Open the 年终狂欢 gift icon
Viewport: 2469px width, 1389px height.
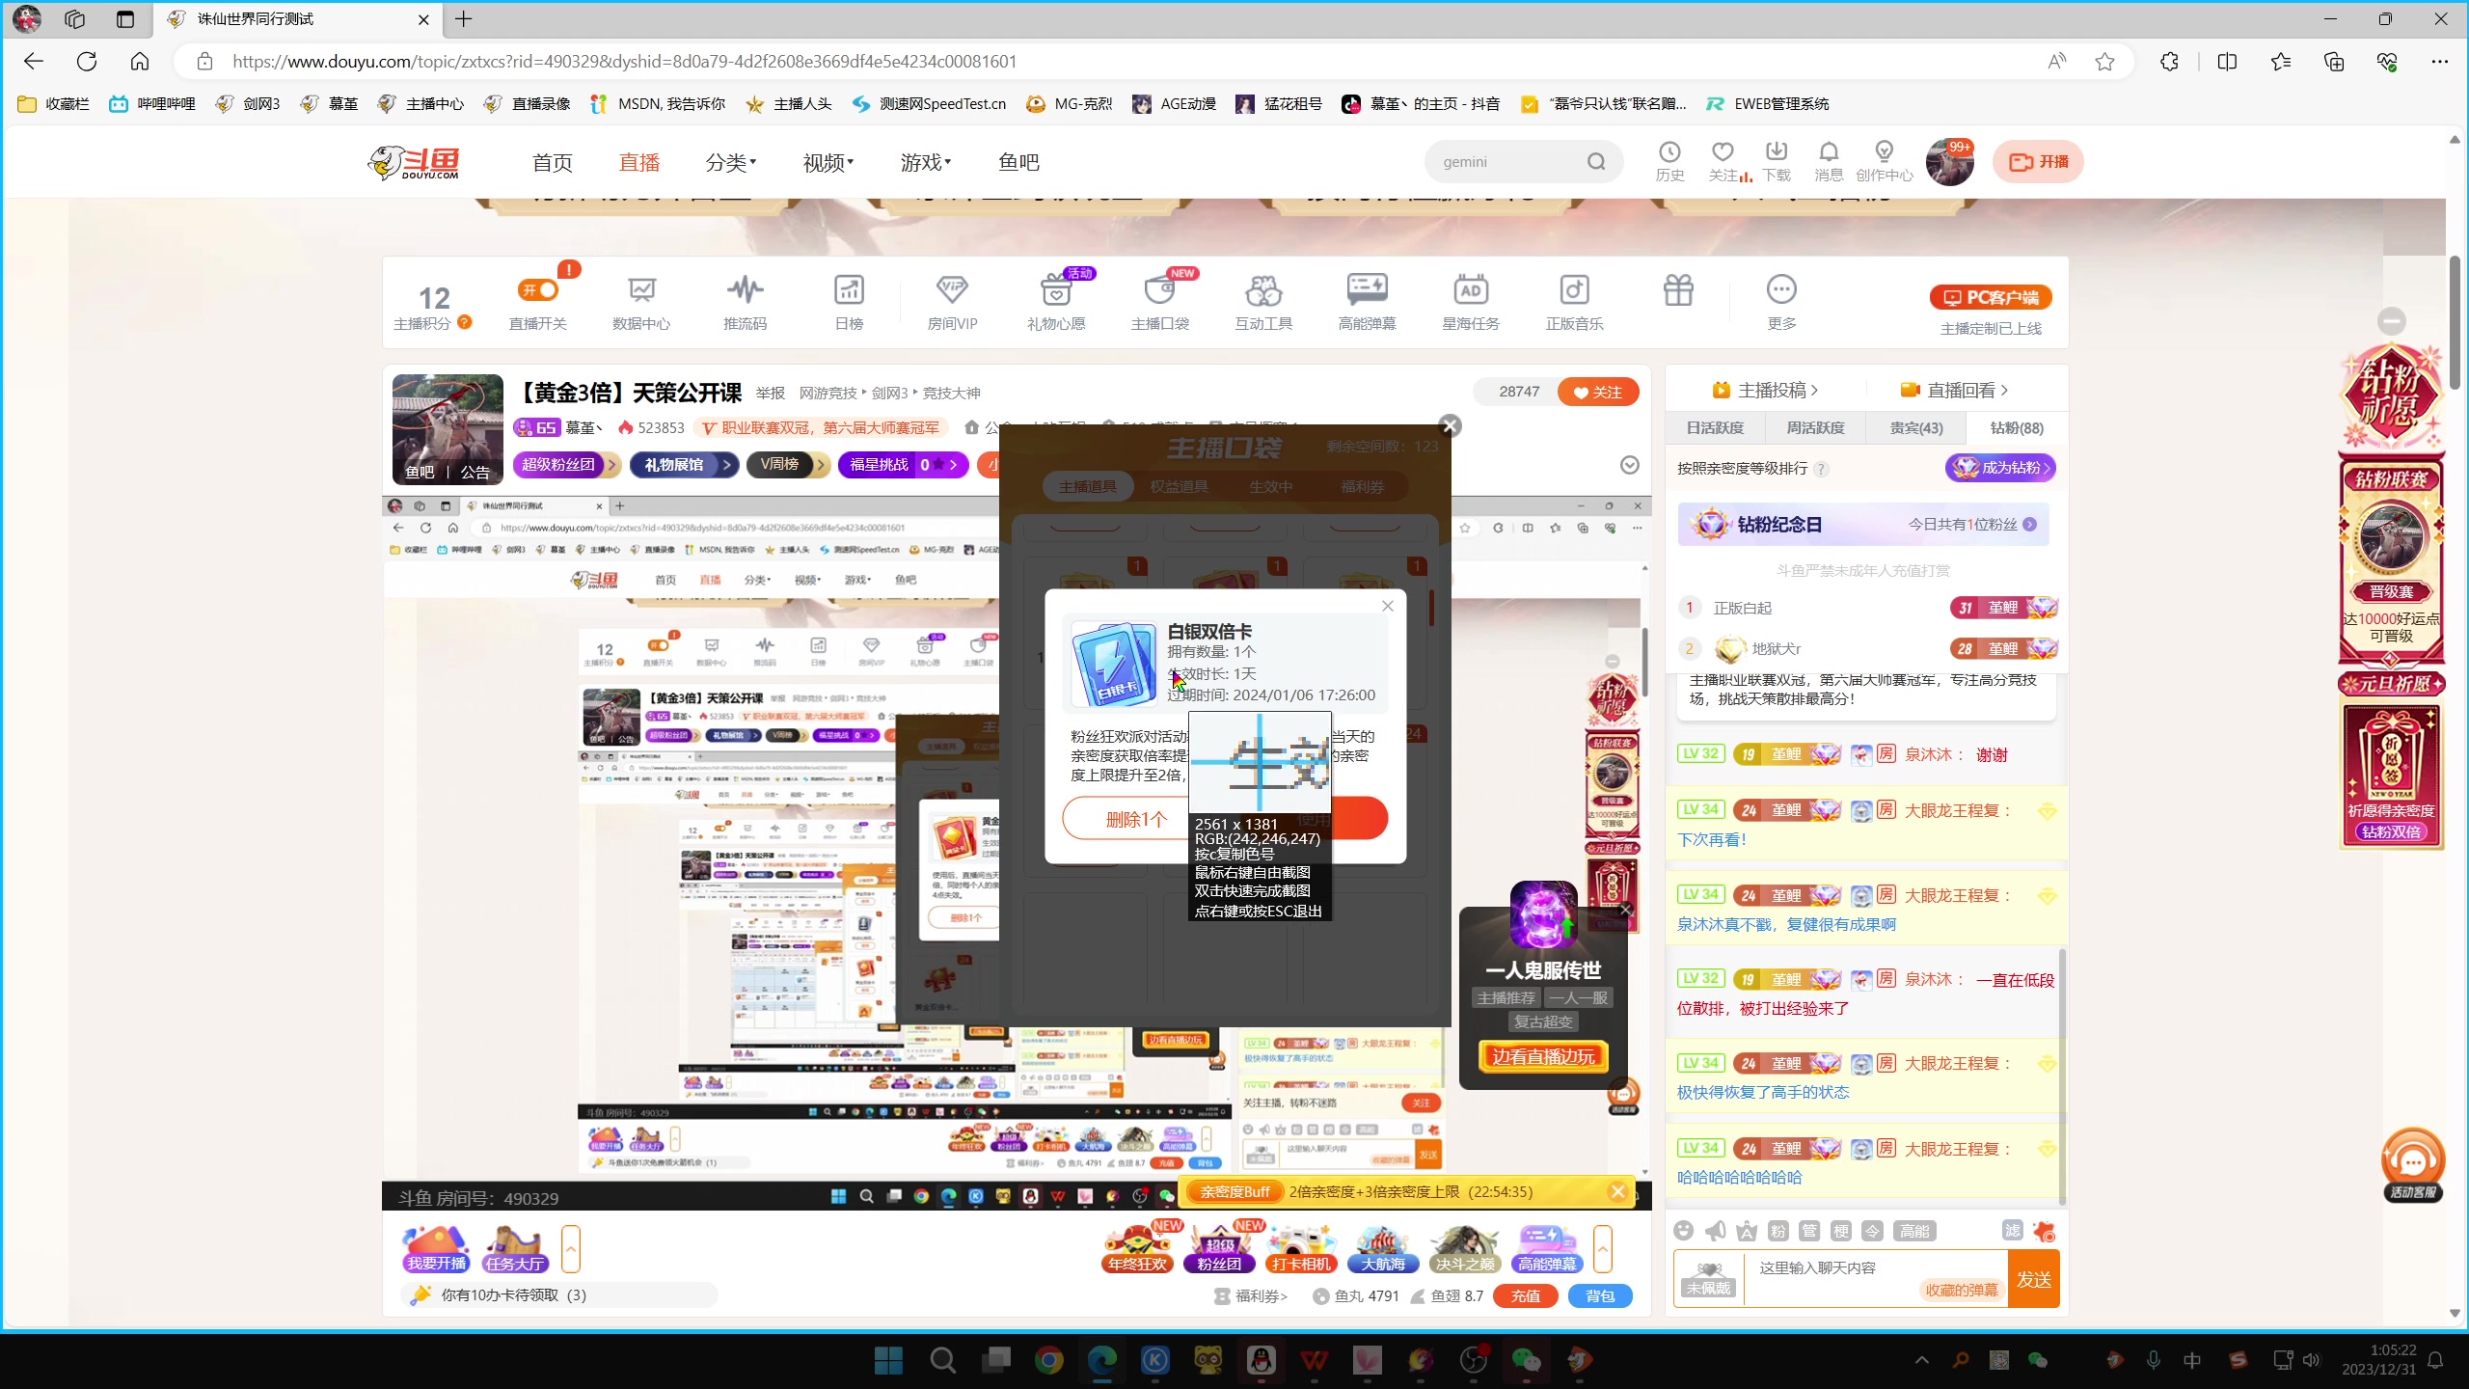[1138, 1249]
